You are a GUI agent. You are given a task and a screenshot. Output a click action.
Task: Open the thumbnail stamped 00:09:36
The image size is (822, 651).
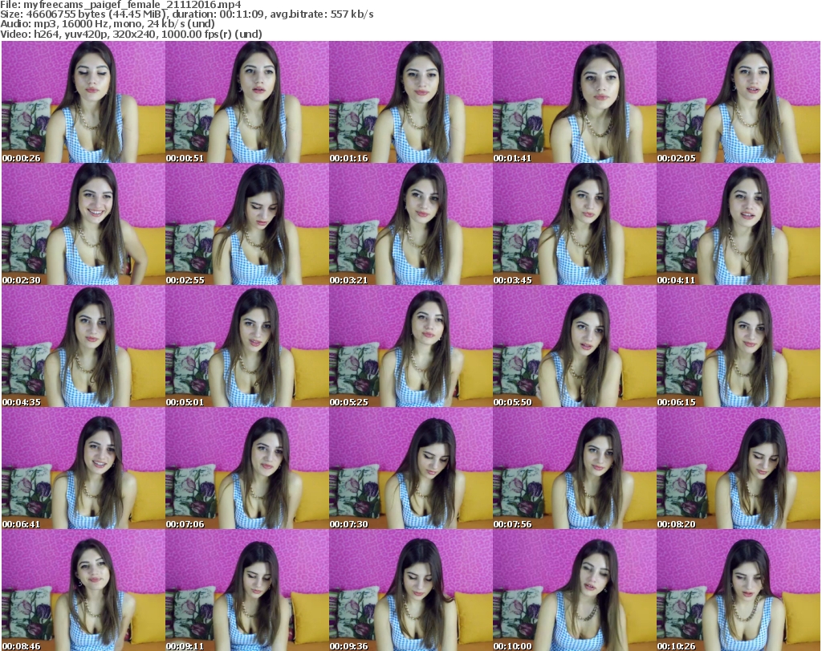pyautogui.click(x=410, y=590)
